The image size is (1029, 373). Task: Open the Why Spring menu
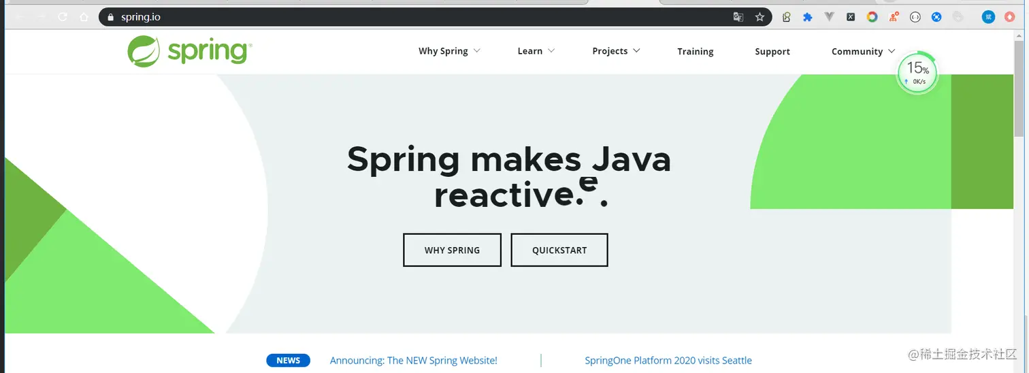443,51
